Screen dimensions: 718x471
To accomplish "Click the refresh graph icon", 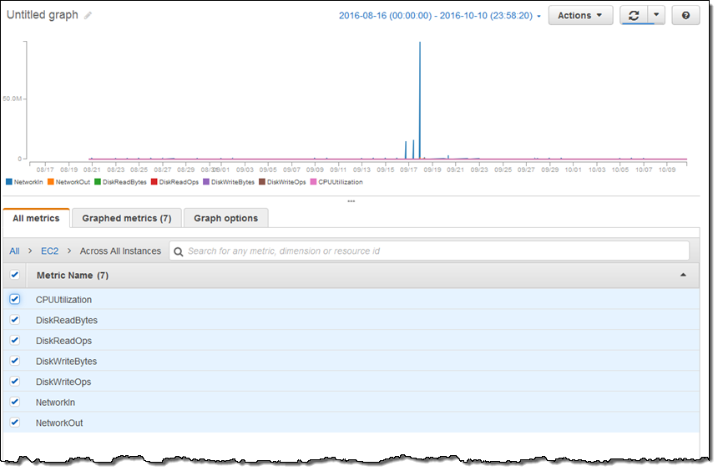I will (x=634, y=16).
